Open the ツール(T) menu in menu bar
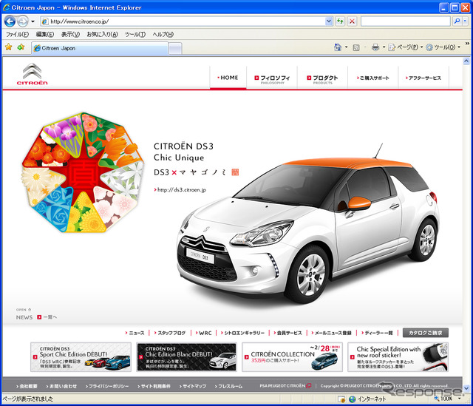The height and width of the screenshot is (406, 473). pos(135,35)
